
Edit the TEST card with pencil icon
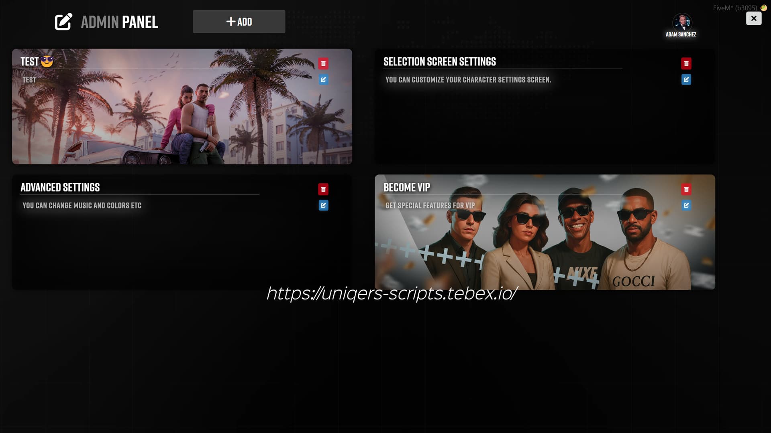pyautogui.click(x=323, y=79)
